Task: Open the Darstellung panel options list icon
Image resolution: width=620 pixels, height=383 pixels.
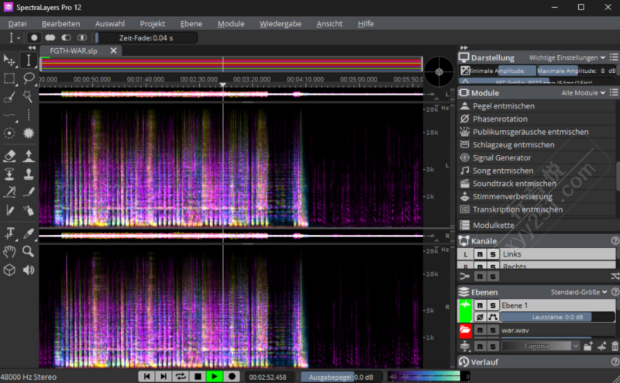Action: pos(614,57)
